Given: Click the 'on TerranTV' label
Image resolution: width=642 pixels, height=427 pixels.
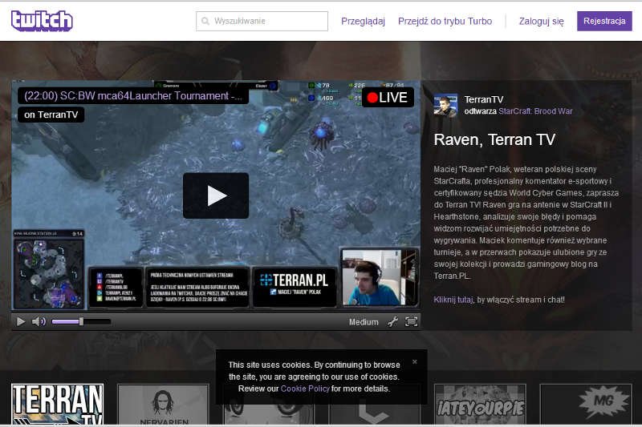Looking at the screenshot, I should pyautogui.click(x=51, y=115).
